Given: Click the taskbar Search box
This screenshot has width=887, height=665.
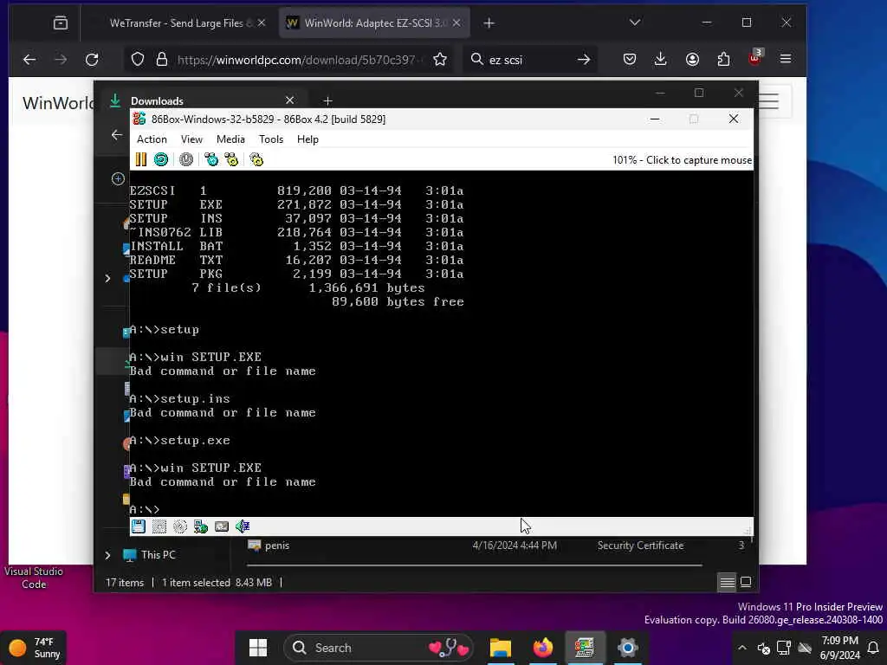Looking at the screenshot, I should click(x=379, y=648).
